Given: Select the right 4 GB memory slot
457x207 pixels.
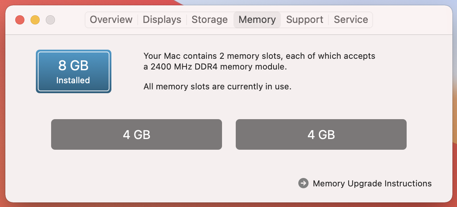Looking at the screenshot, I should [x=321, y=134].
